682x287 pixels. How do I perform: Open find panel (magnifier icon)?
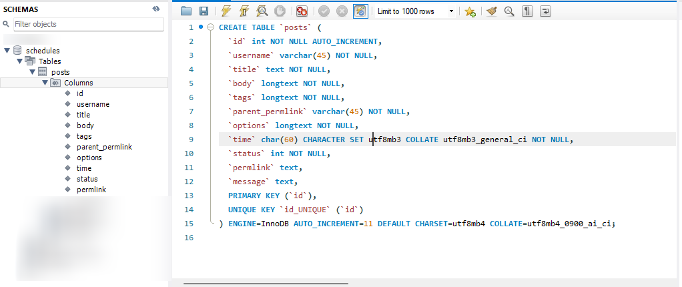point(509,11)
